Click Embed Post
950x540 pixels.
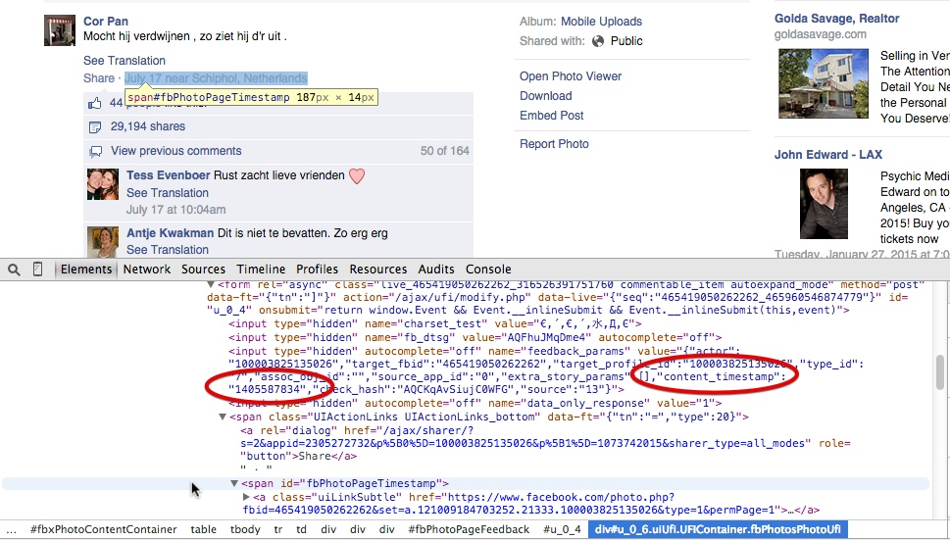551,115
